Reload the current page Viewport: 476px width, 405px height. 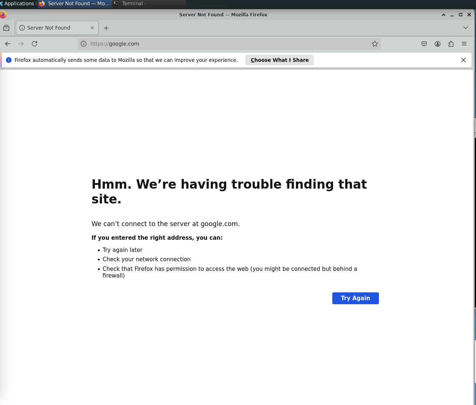tap(34, 44)
